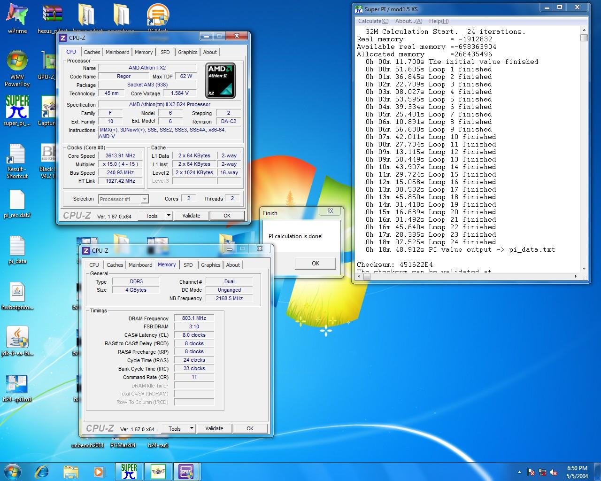Image resolution: width=601 pixels, height=481 pixels.
Task: Click the Core Voltage value 1.584 V
Action: coord(180,93)
